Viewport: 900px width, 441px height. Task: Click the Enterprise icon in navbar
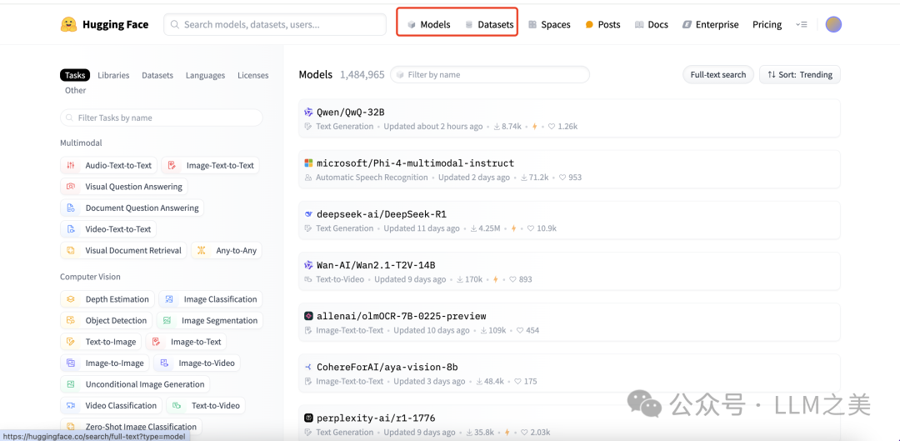point(687,25)
